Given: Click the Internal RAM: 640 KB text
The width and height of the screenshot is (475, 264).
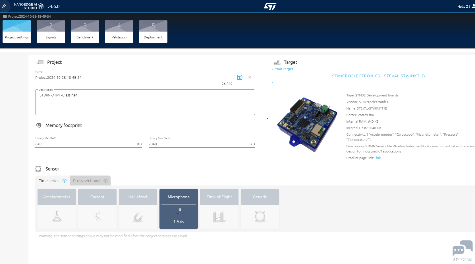Looking at the screenshot, I should pos(362,121).
